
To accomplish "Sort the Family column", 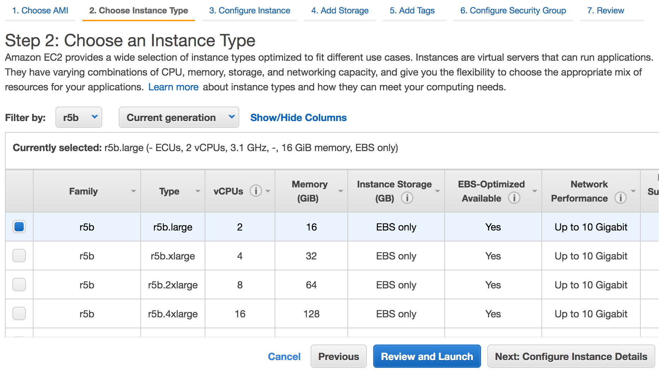I will (134, 191).
